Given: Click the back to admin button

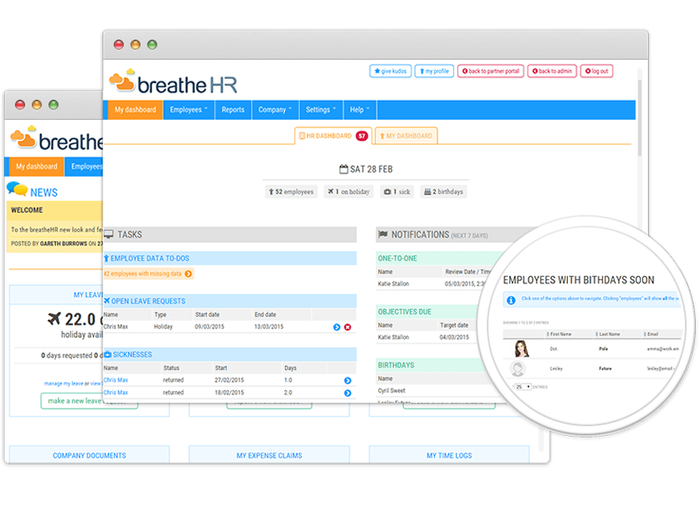Looking at the screenshot, I should [x=553, y=71].
